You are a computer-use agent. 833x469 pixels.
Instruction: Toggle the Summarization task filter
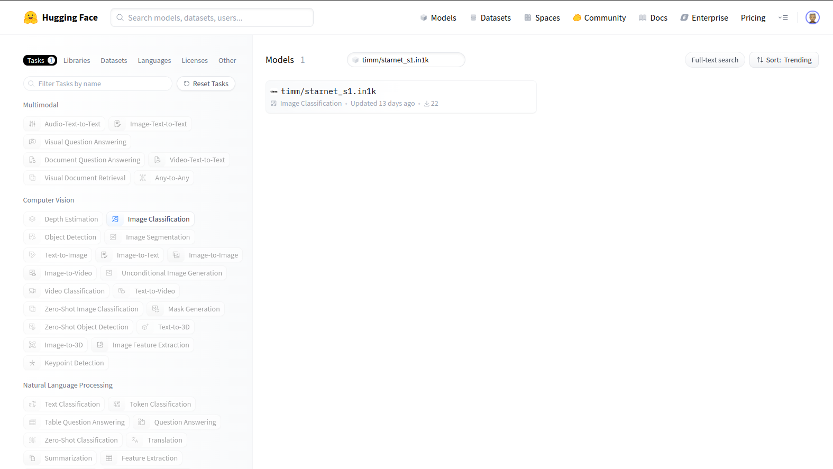60,458
